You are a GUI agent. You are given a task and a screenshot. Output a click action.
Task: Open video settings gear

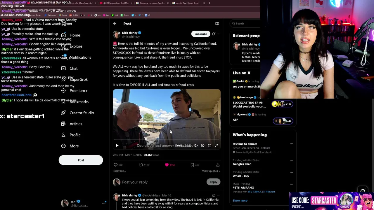point(202,146)
